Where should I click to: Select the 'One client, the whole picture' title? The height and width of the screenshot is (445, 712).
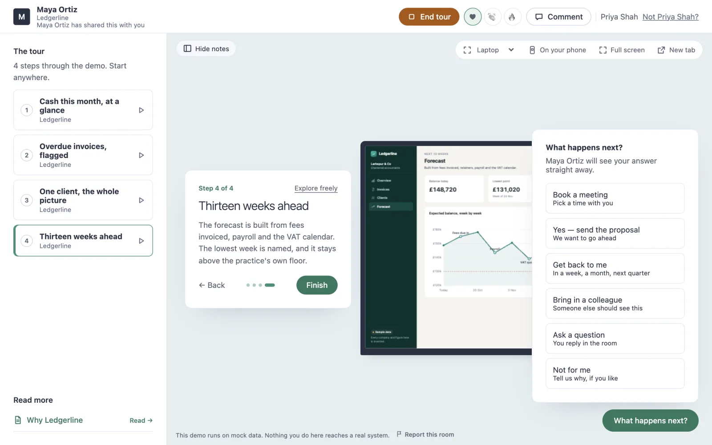pyautogui.click(x=79, y=196)
